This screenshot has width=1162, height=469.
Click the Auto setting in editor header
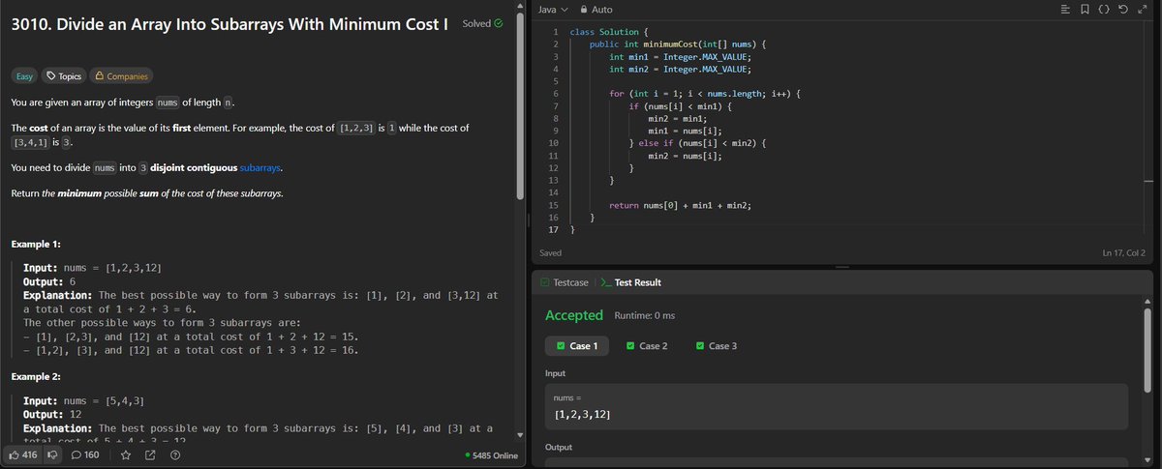point(601,9)
